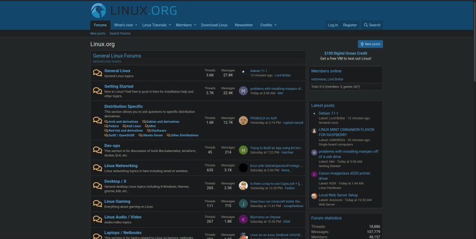This screenshot has width=476, height=239.
Task: Click the Distribution Specific forum speech-bubble icon
Action: click(x=97, y=120)
